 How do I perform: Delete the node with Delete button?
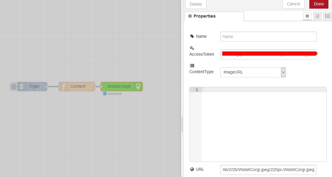pos(196,4)
